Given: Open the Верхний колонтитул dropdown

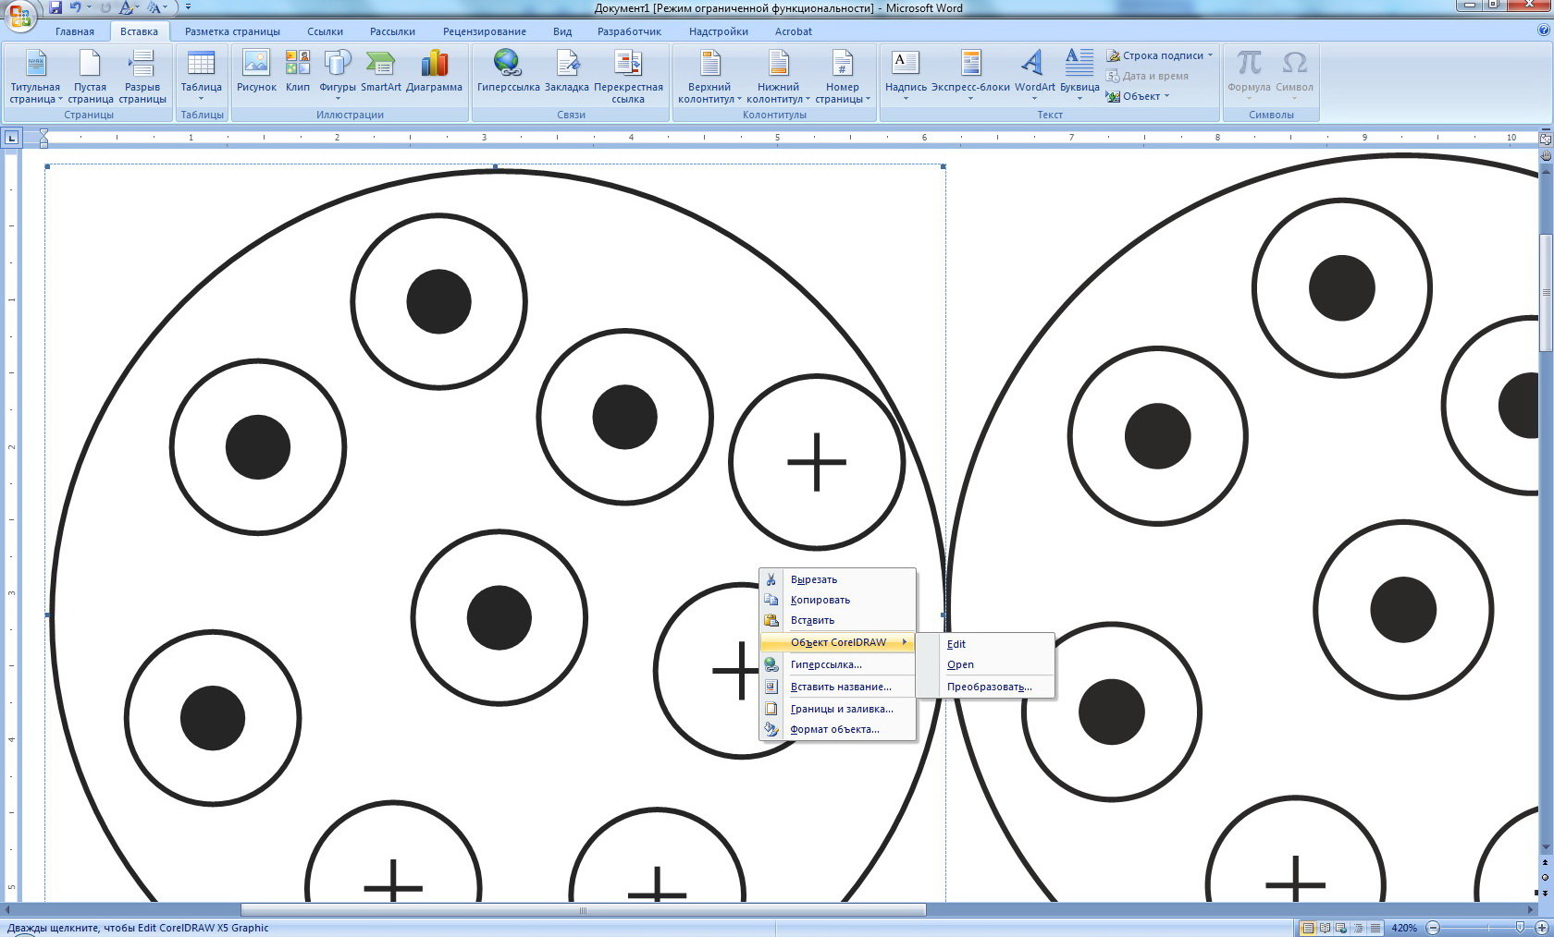Looking at the screenshot, I should tap(709, 76).
